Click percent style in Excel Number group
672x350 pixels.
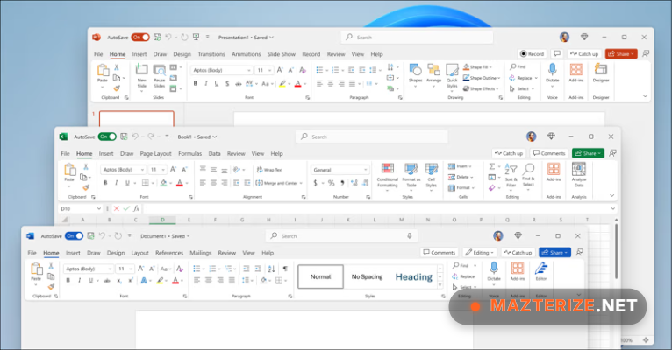click(x=332, y=183)
